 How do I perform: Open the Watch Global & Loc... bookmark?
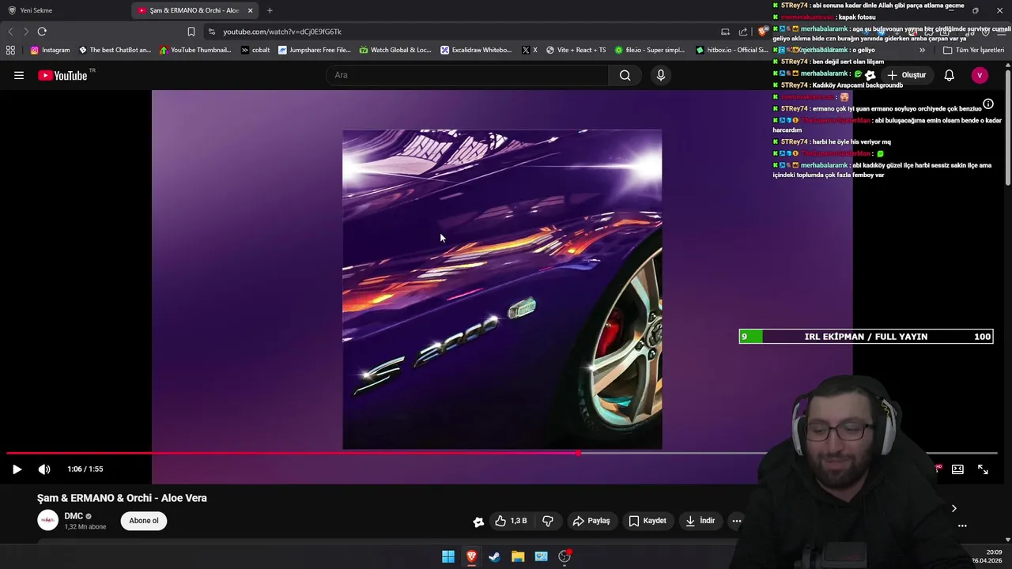(x=395, y=50)
